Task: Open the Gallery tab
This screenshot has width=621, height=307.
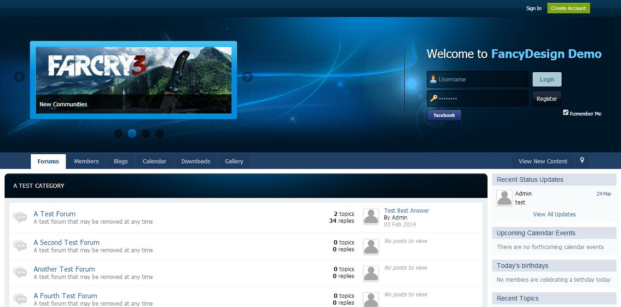Action: click(x=234, y=162)
